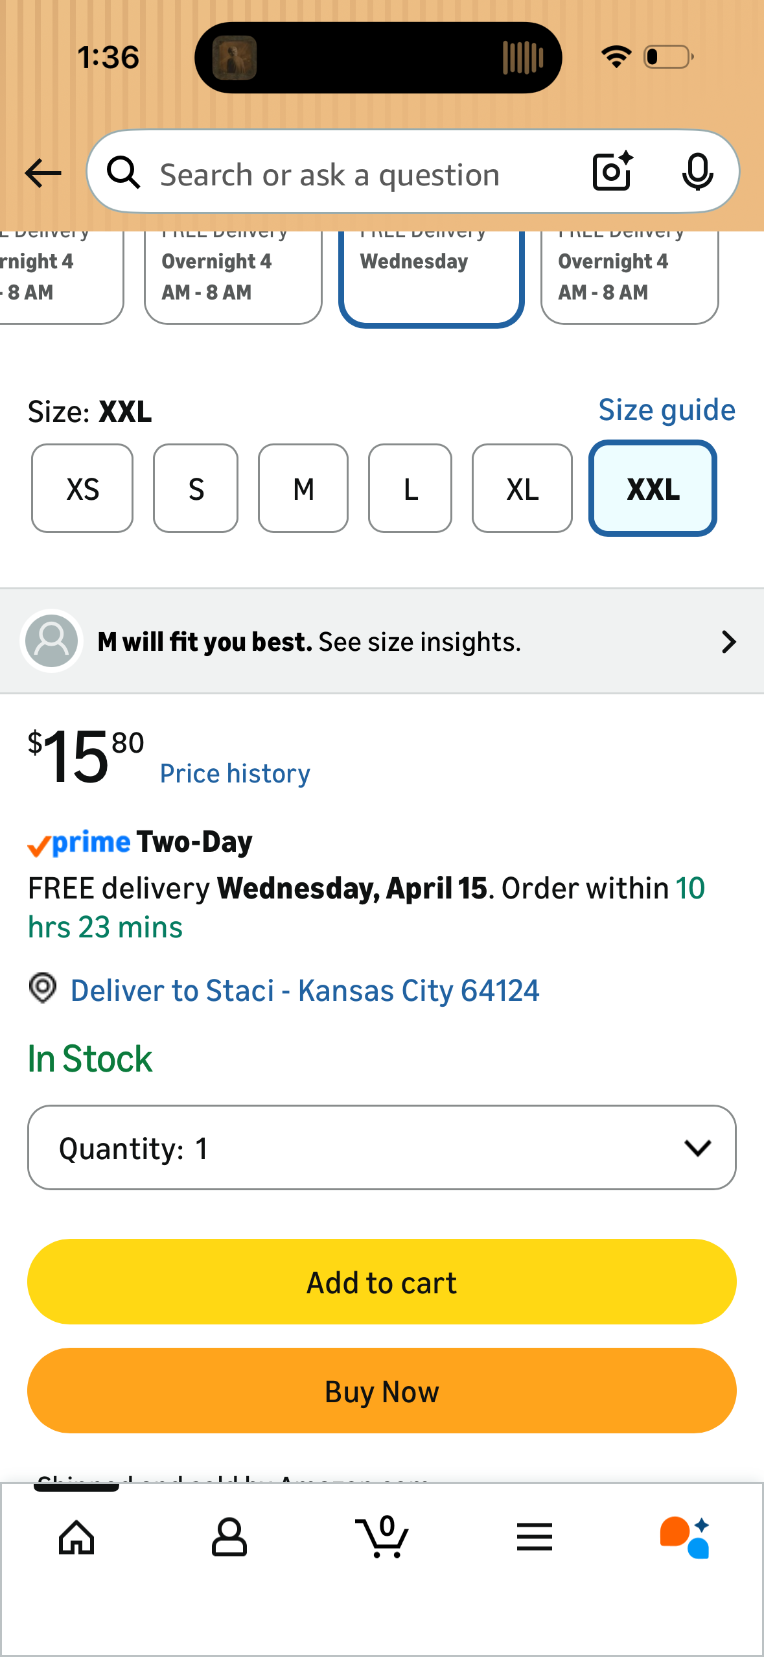764x1657 pixels.
Task: Choose size XL option
Action: tap(522, 488)
